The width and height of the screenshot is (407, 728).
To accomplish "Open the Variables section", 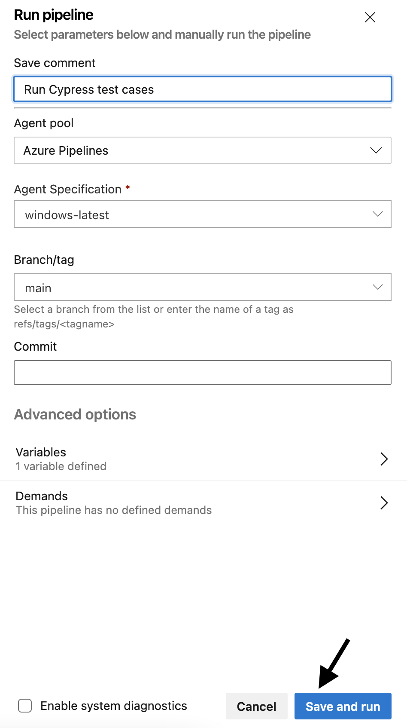I will pyautogui.click(x=203, y=459).
